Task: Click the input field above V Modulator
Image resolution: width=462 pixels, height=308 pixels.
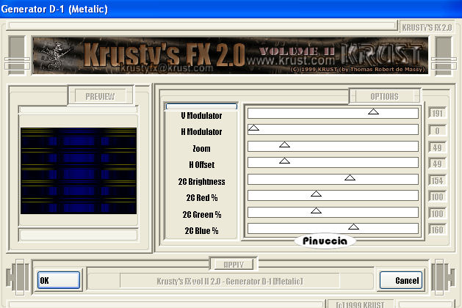Action: pyautogui.click(x=201, y=106)
